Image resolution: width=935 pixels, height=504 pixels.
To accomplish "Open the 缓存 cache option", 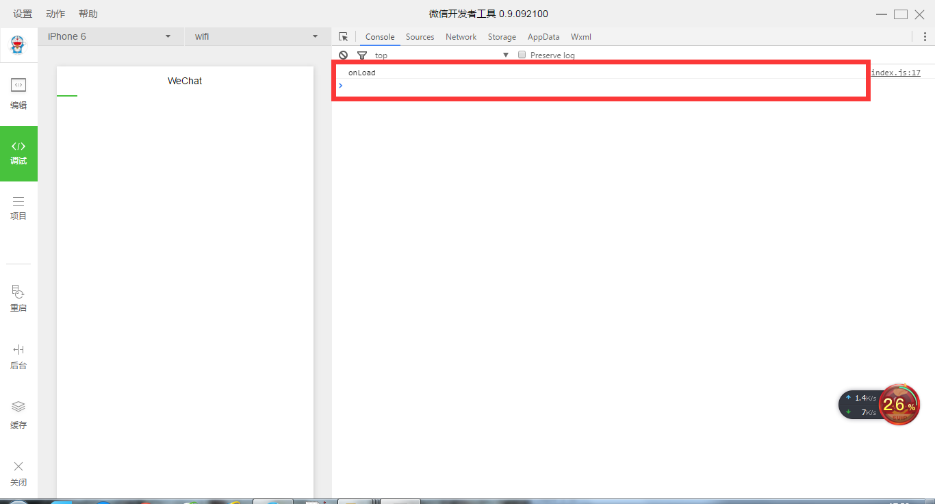I will [18, 415].
